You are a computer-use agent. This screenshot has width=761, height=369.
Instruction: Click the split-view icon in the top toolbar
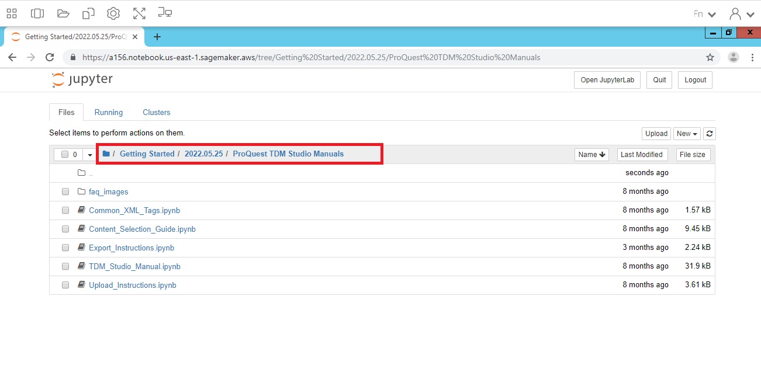point(37,13)
